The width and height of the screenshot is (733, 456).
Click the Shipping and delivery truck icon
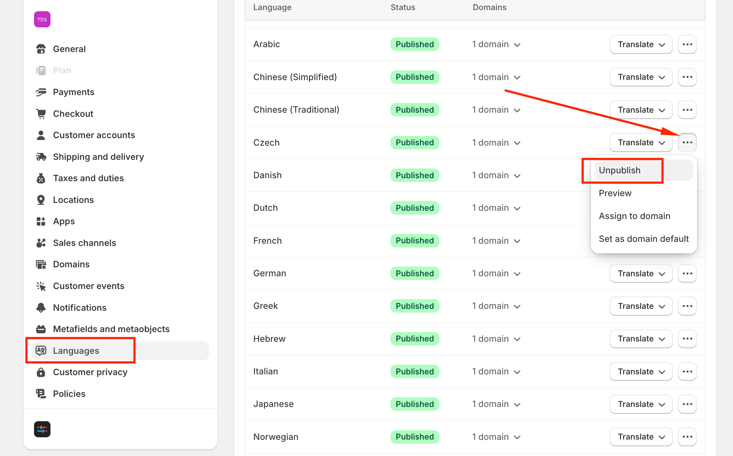tap(41, 157)
